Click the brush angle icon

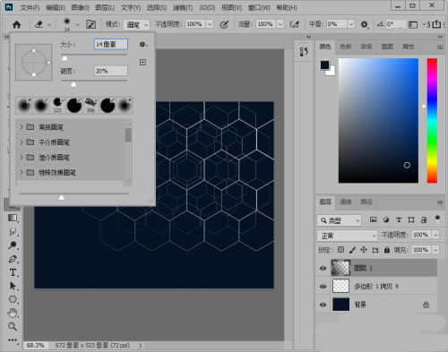[x=380, y=24]
